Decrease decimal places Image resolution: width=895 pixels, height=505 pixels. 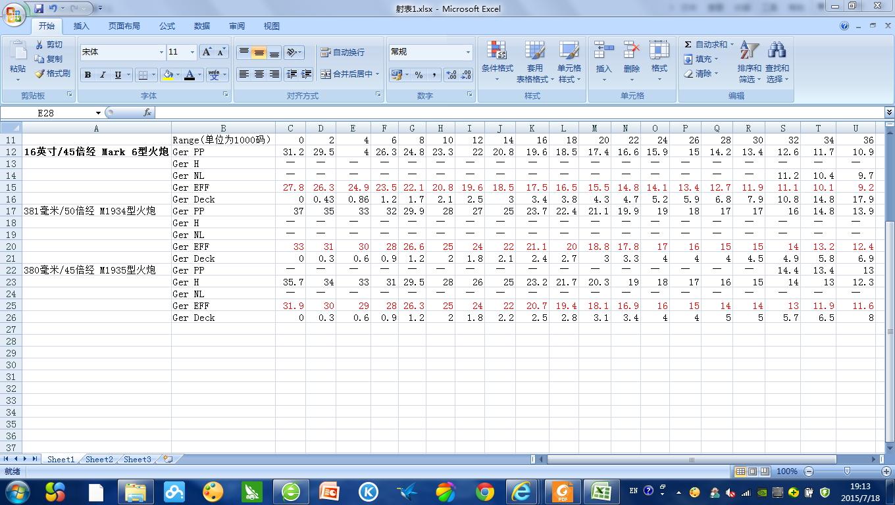click(466, 75)
